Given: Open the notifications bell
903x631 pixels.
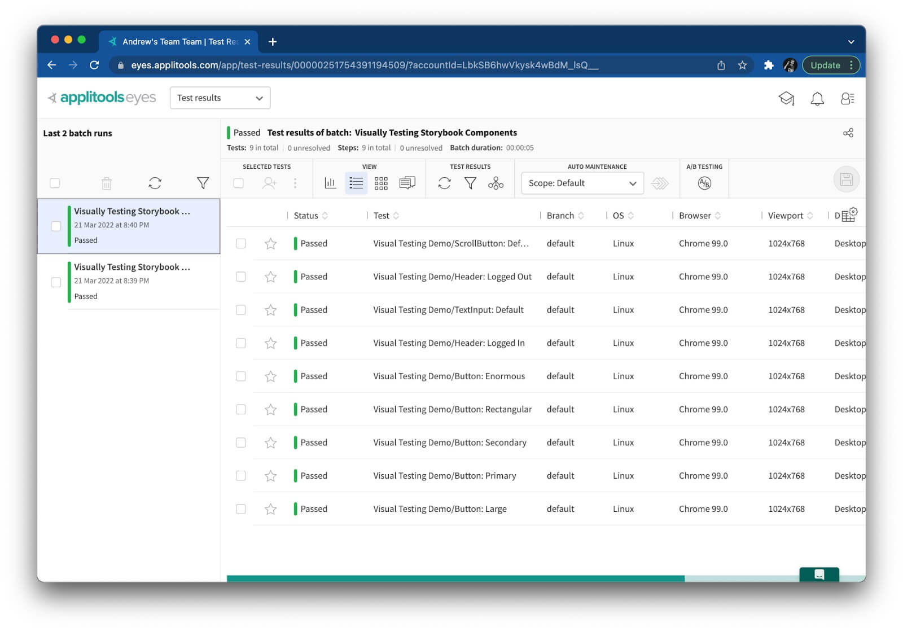Looking at the screenshot, I should (x=817, y=99).
